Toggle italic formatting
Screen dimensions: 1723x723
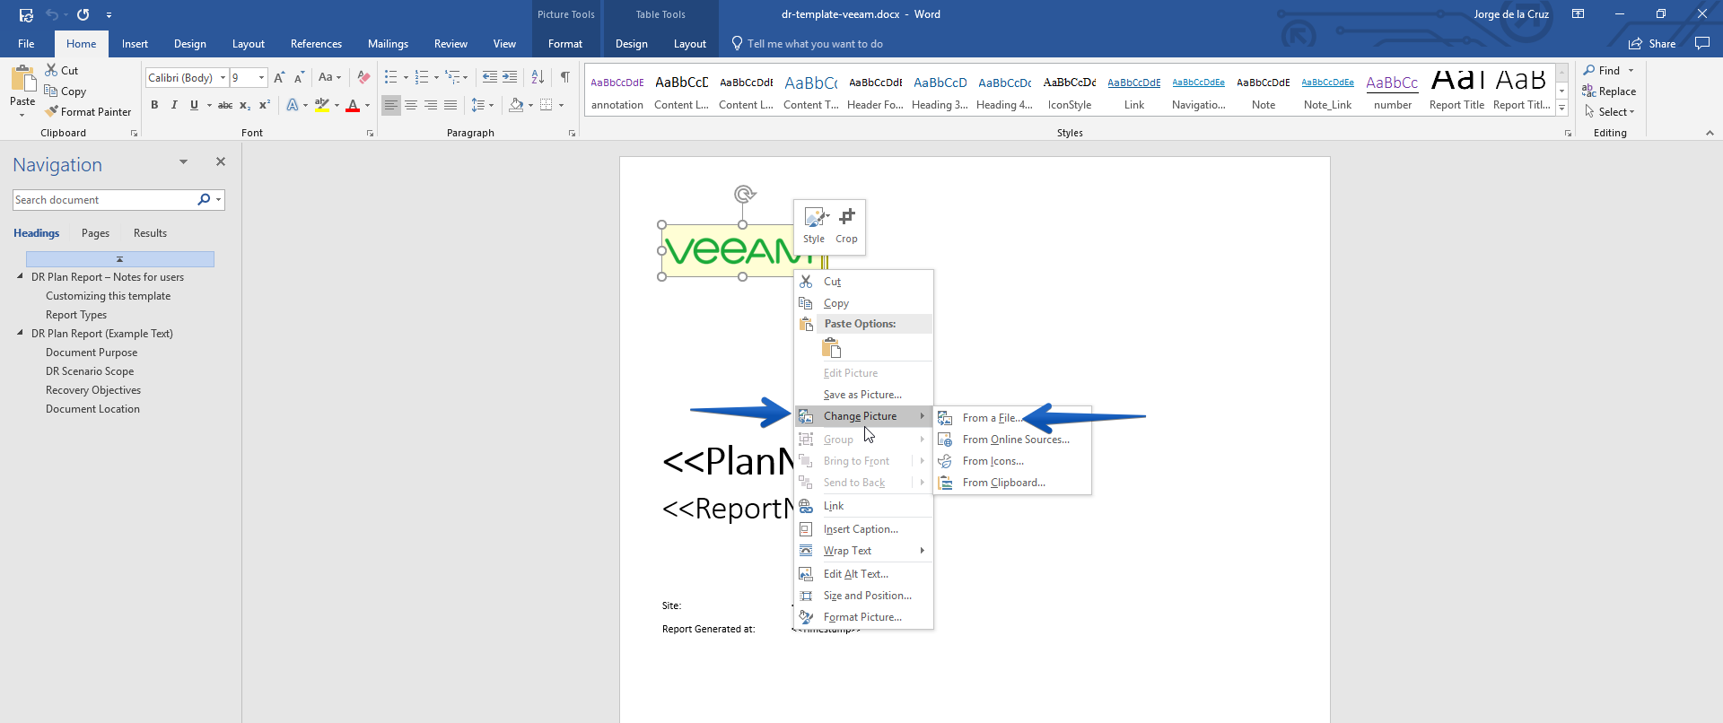[174, 105]
